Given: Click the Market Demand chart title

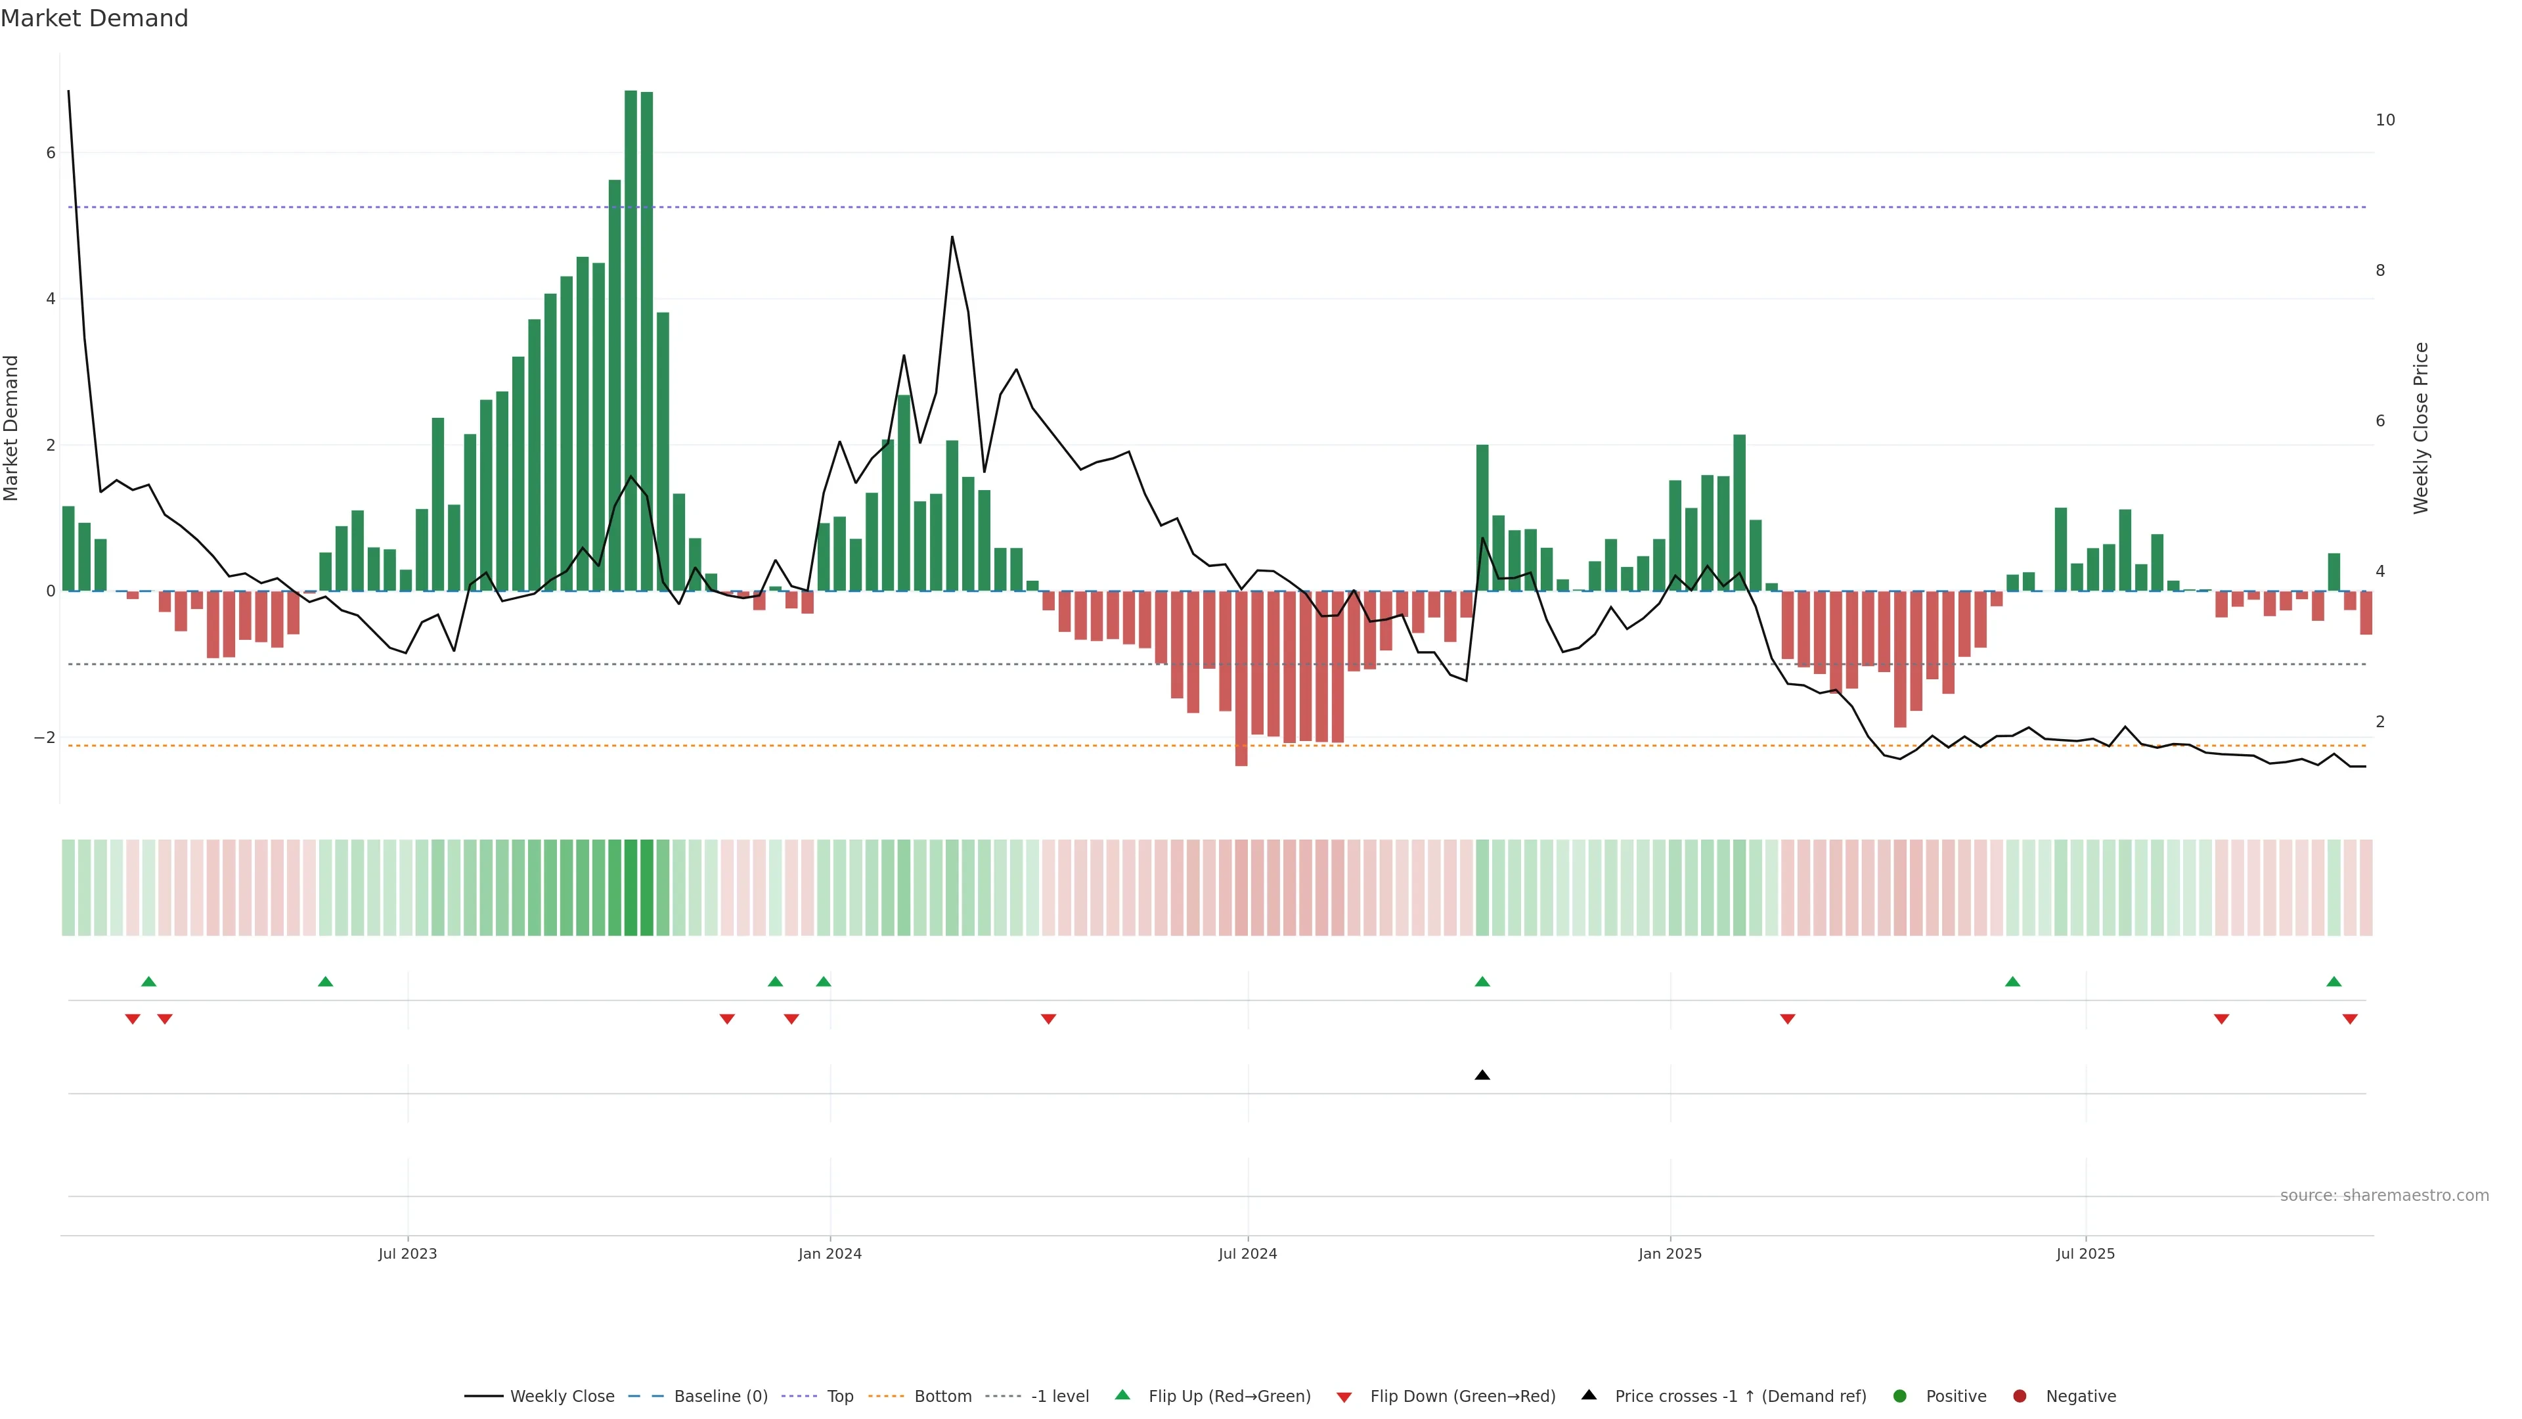Looking at the screenshot, I should click(x=94, y=18).
